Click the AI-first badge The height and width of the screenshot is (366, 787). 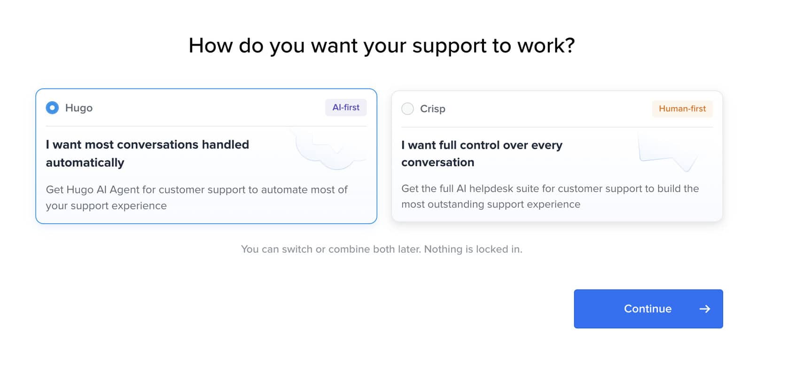tap(346, 107)
